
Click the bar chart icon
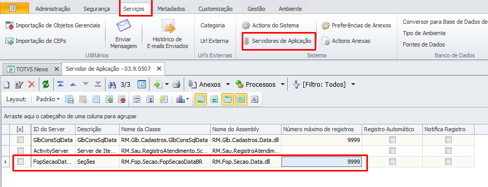(x=180, y=99)
